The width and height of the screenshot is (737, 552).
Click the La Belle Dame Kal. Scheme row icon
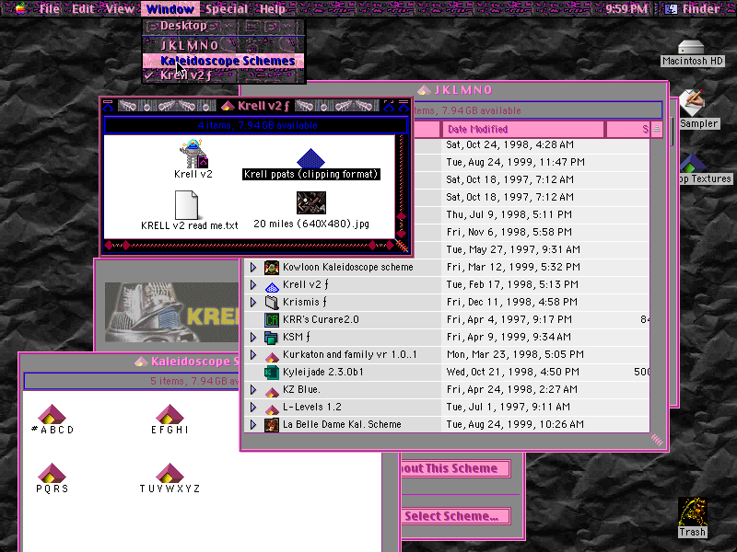coord(272,425)
